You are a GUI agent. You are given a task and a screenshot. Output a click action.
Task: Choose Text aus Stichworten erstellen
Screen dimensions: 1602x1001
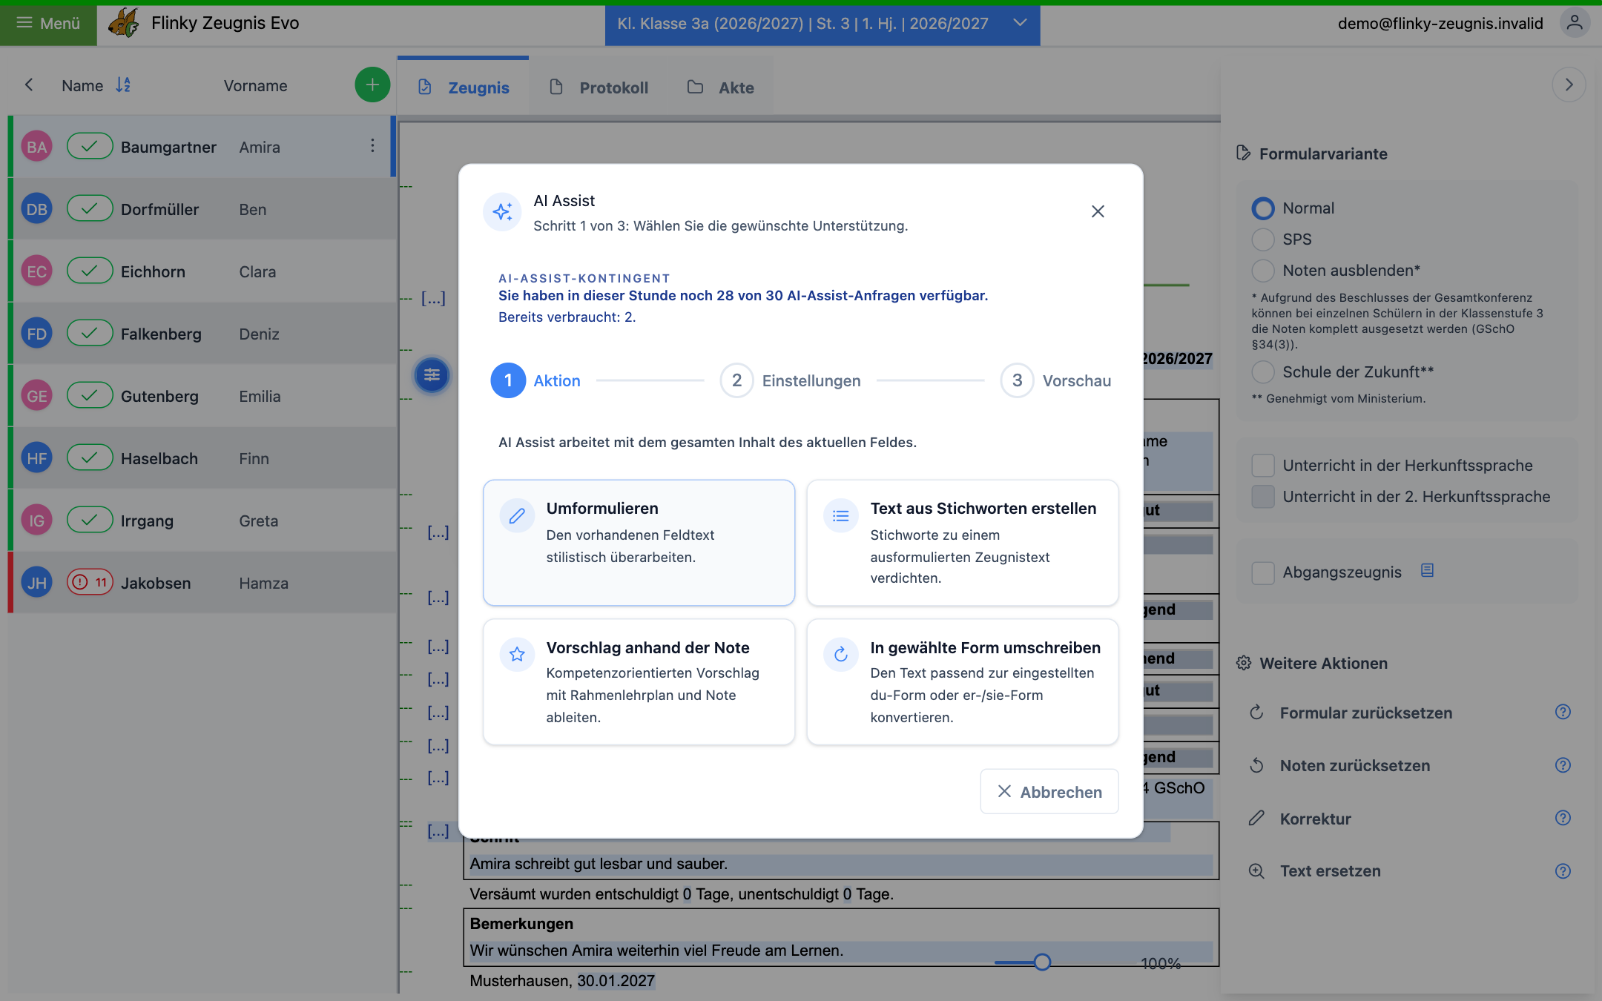point(962,542)
